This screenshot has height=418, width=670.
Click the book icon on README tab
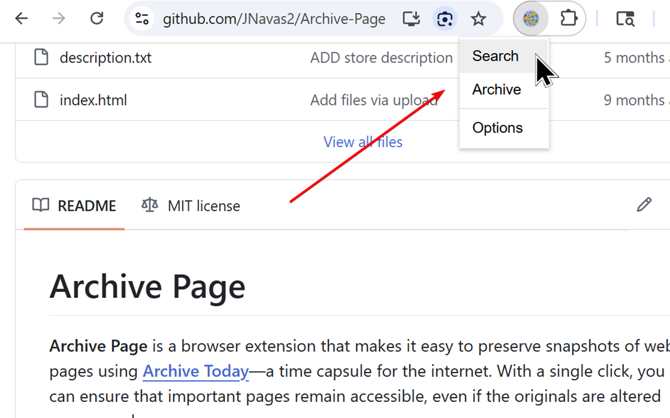tap(41, 205)
